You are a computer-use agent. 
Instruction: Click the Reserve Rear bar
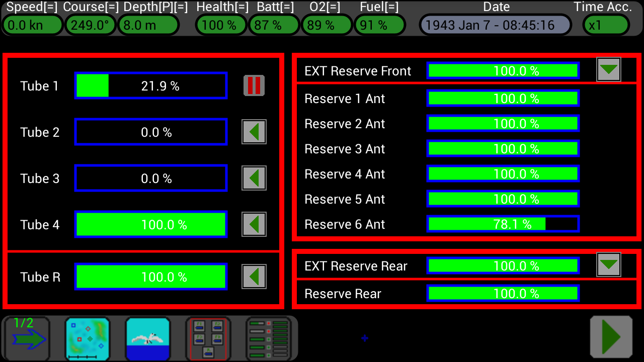coord(503,293)
